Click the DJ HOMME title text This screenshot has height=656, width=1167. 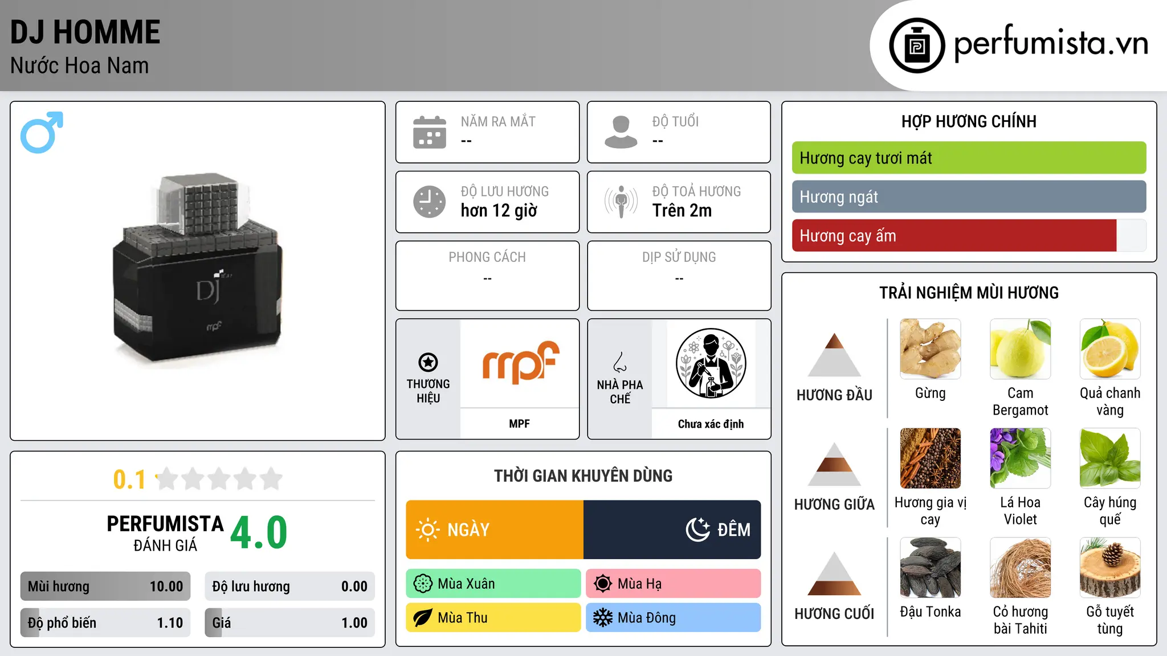click(85, 32)
